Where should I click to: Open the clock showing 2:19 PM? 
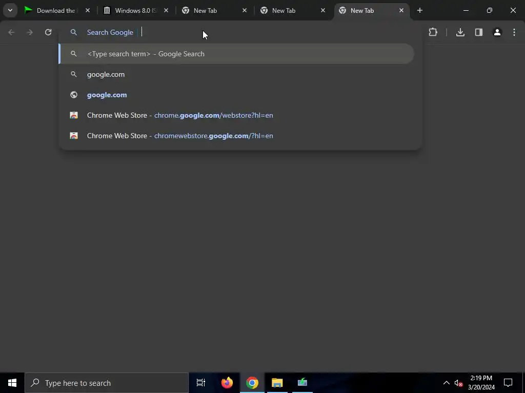[x=481, y=383]
